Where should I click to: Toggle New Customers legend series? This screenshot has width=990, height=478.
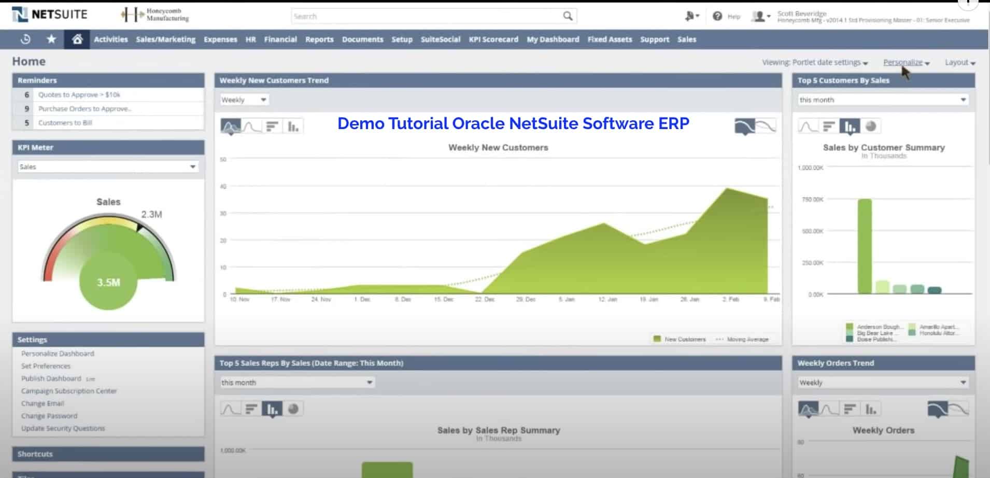pos(680,339)
